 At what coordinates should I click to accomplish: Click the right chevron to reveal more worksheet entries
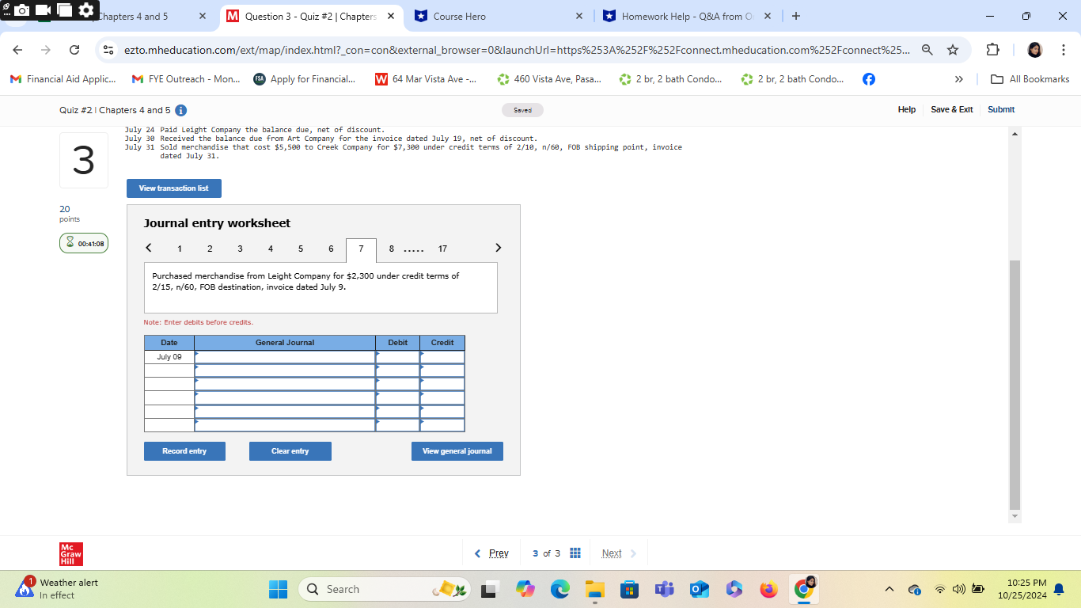tap(498, 247)
